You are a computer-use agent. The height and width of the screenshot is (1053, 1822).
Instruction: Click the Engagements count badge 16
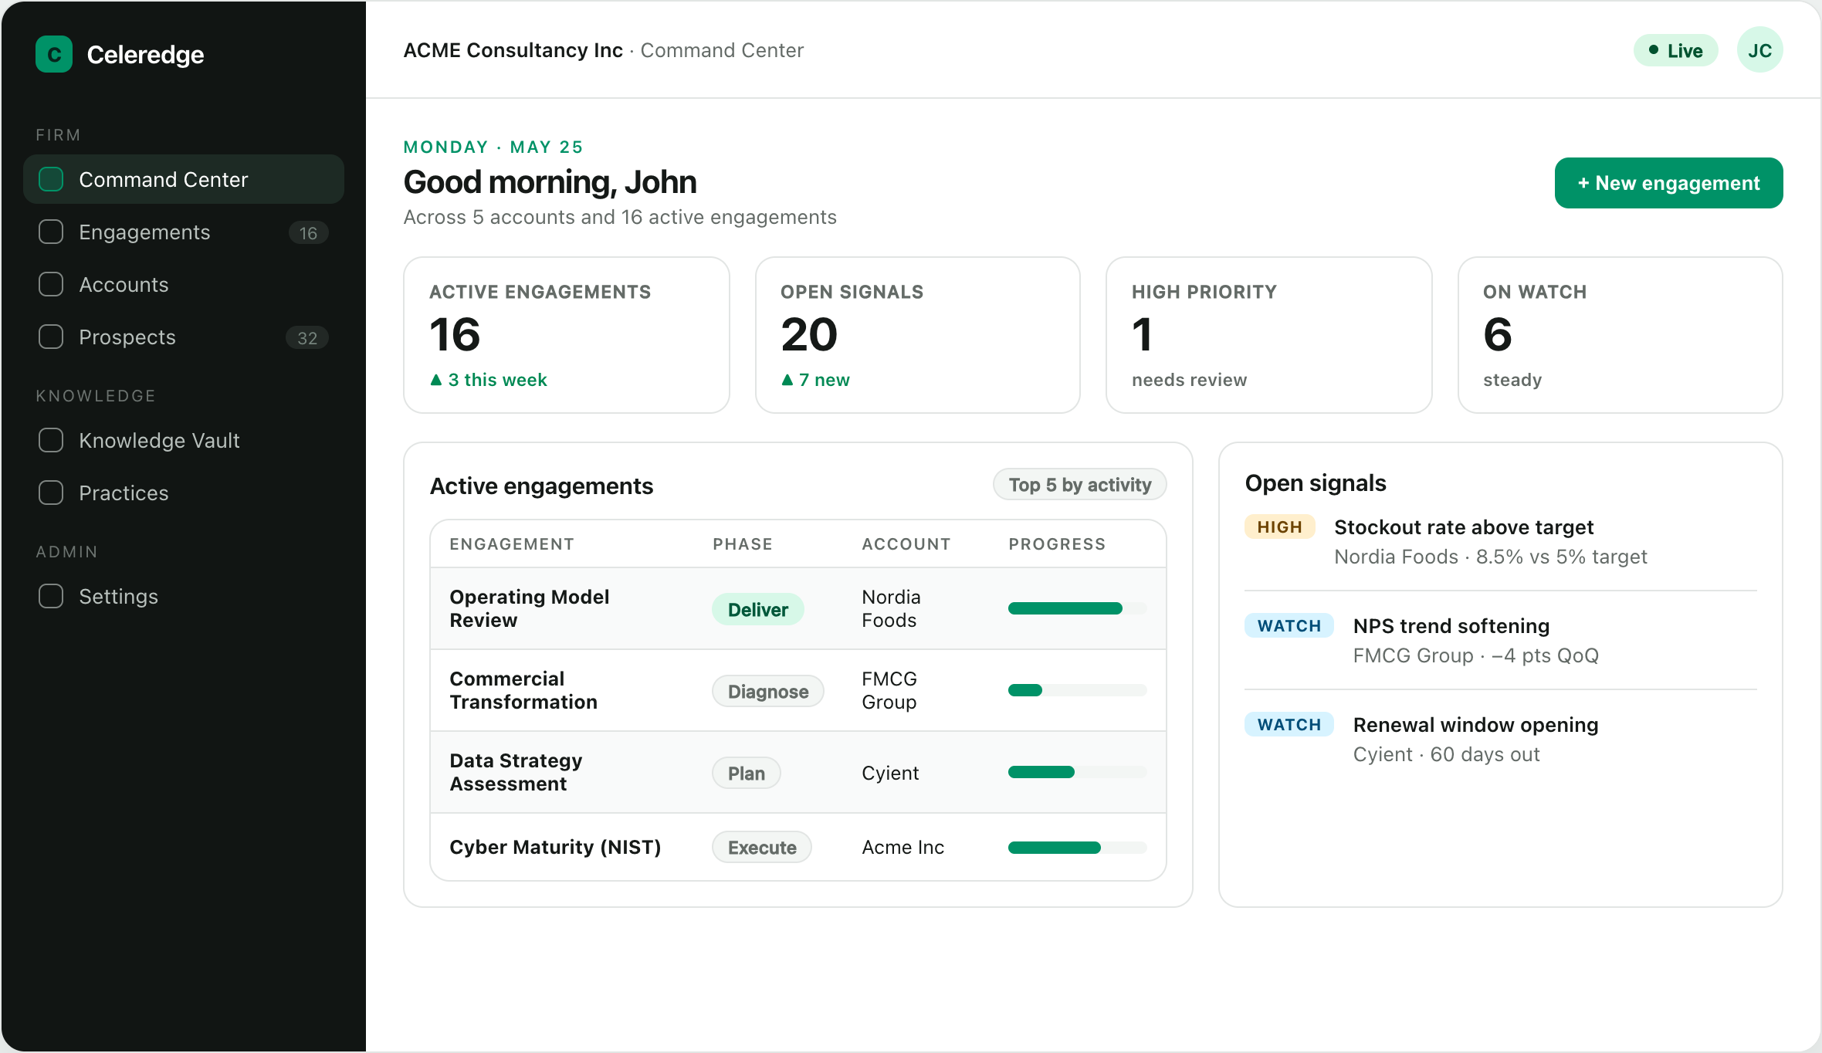pyautogui.click(x=308, y=232)
